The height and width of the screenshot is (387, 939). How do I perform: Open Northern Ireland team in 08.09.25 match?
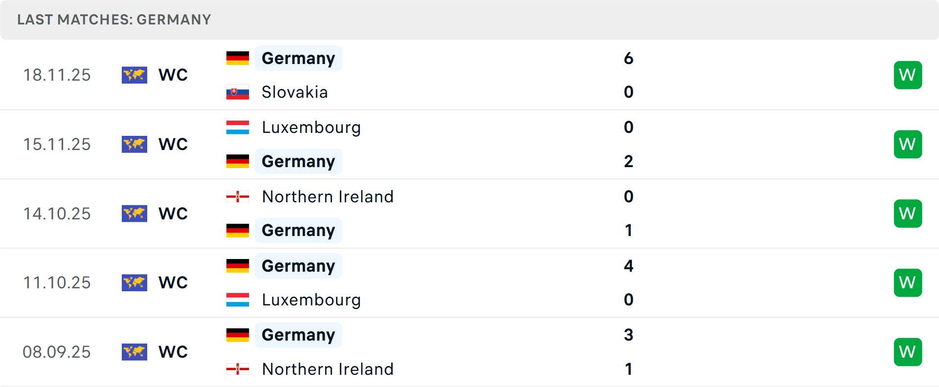(x=328, y=369)
